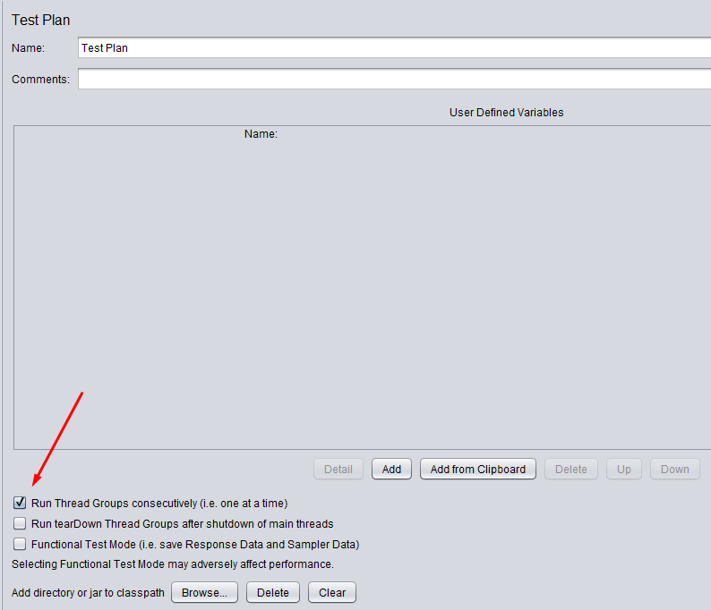This screenshot has height=610, width=711.
Task: Click the 'User Defined Variables' heading text
Action: pos(506,113)
